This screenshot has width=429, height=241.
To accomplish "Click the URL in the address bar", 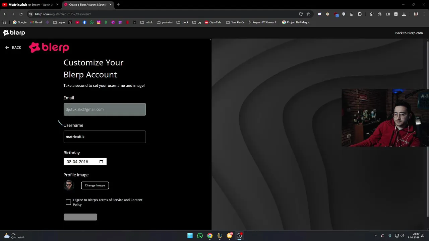I will tap(63, 14).
